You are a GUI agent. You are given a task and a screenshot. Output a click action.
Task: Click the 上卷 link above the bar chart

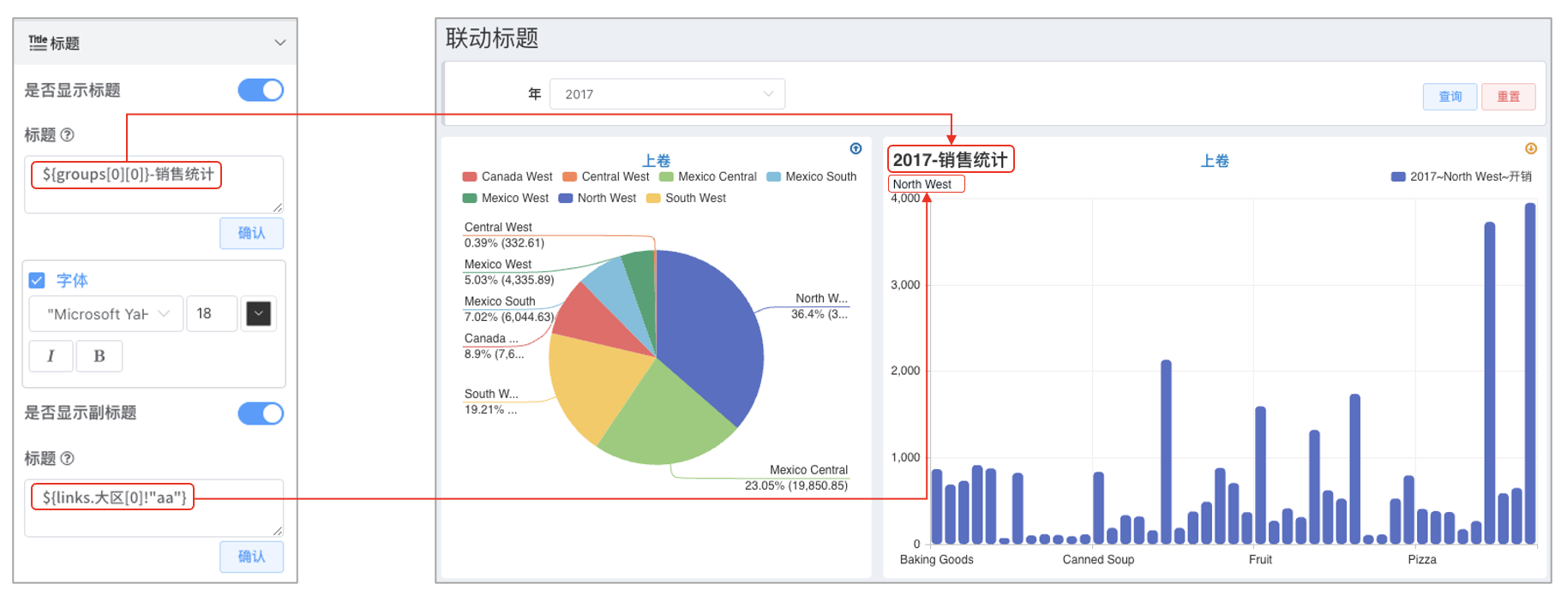tap(1215, 160)
